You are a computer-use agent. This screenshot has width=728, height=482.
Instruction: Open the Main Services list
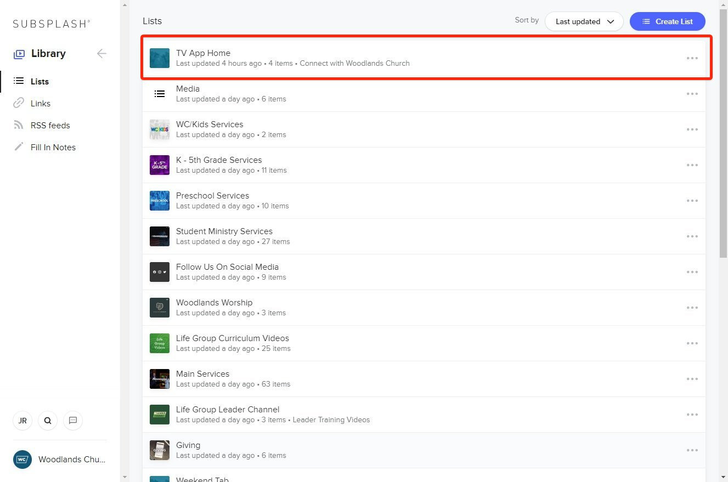click(x=424, y=379)
